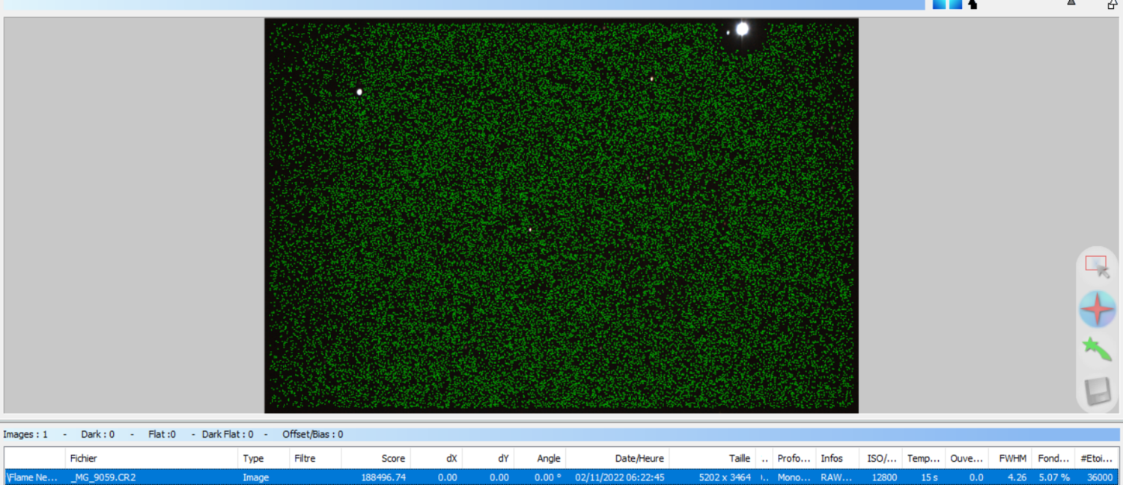Image resolution: width=1123 pixels, height=485 pixels.
Task: Click the Flat :0 status text
Action: click(162, 434)
